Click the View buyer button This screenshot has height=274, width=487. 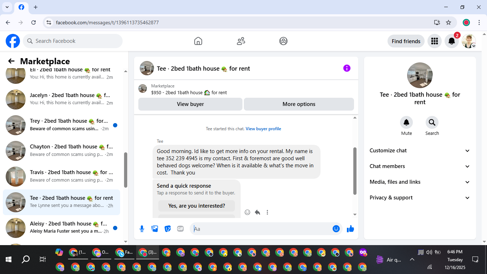click(190, 104)
